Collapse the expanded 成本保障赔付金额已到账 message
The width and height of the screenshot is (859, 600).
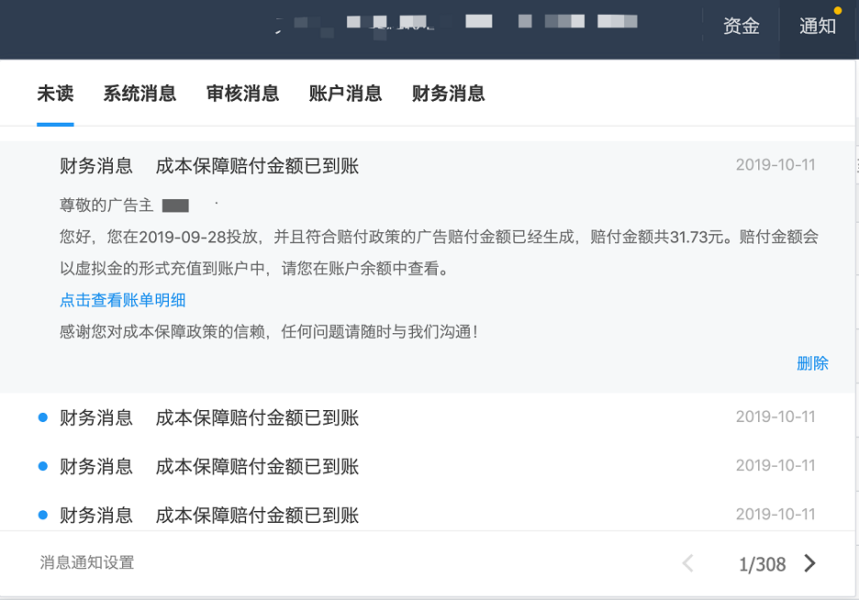pyautogui.click(x=257, y=166)
